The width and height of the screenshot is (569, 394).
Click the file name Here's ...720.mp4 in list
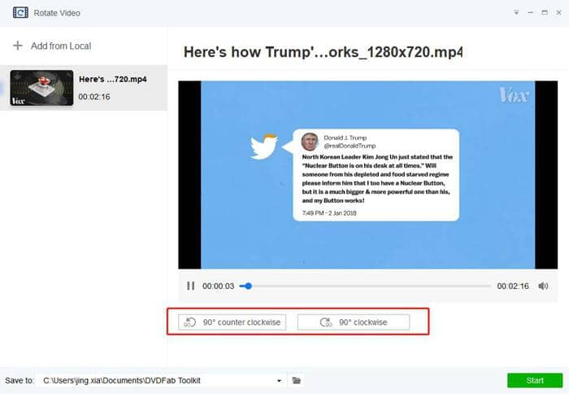pos(113,79)
